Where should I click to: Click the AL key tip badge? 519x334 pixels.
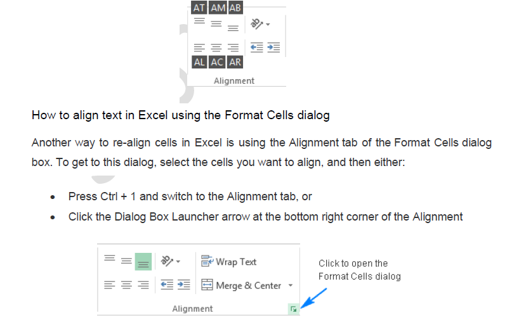[x=199, y=62]
